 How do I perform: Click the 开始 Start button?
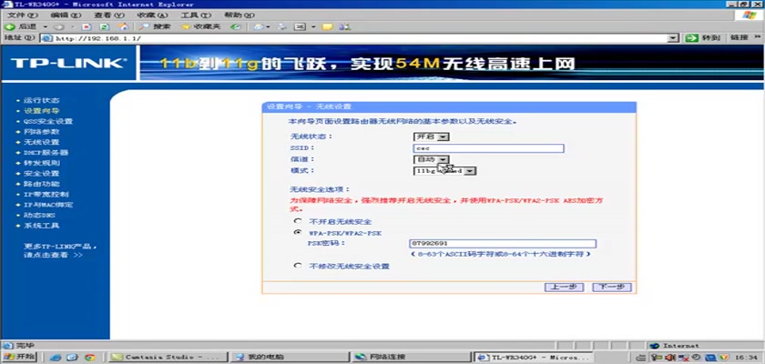click(x=18, y=357)
